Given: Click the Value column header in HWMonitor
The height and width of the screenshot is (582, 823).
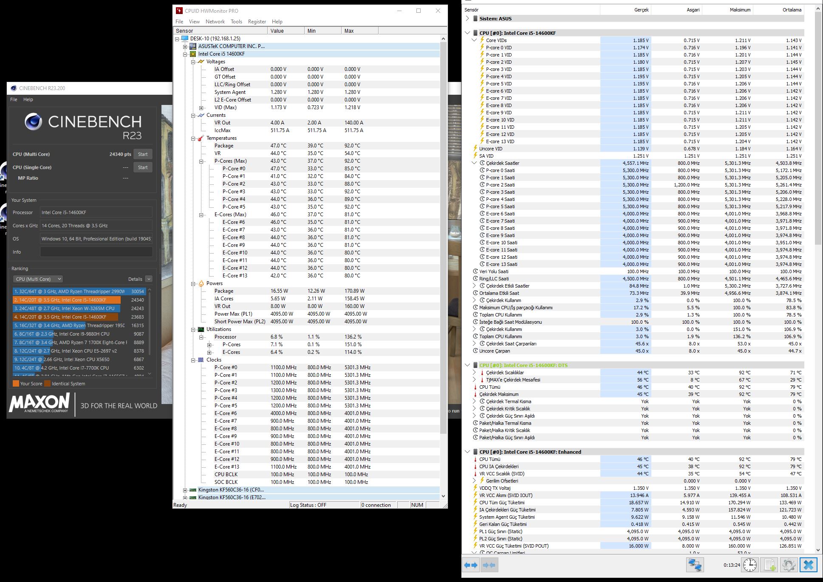Looking at the screenshot, I should pyautogui.click(x=286, y=31).
